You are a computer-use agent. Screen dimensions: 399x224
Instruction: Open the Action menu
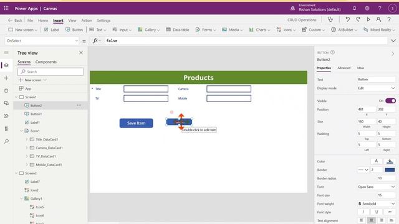(87, 21)
